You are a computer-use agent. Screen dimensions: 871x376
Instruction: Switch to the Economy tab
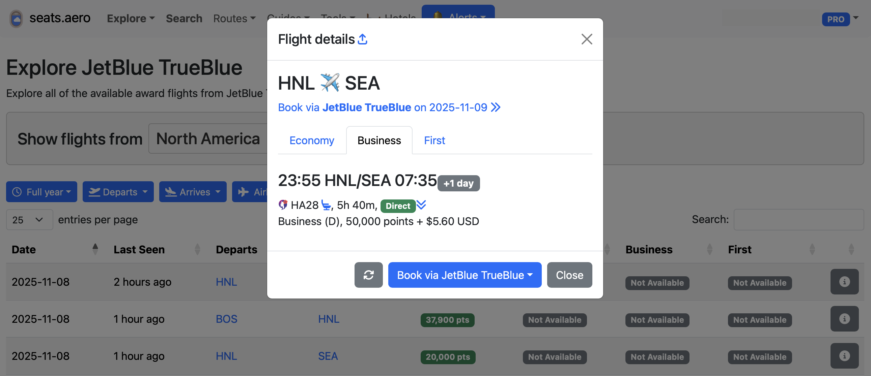[312, 140]
